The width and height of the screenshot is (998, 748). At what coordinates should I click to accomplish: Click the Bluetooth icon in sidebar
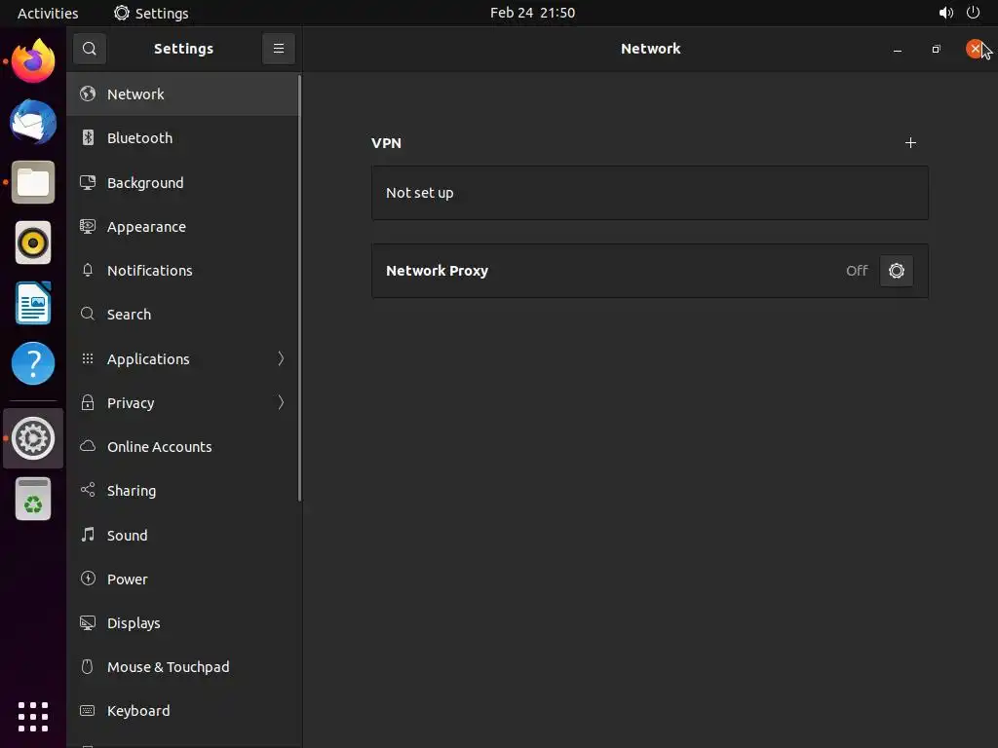[88, 138]
